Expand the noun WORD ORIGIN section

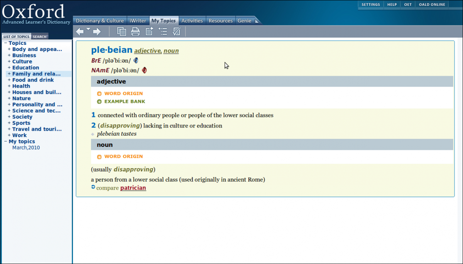coord(123,157)
